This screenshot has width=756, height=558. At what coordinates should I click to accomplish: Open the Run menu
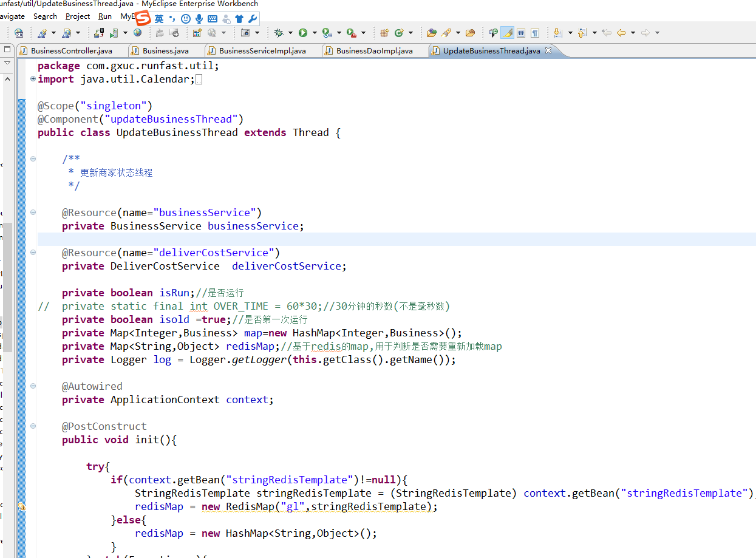tap(105, 16)
